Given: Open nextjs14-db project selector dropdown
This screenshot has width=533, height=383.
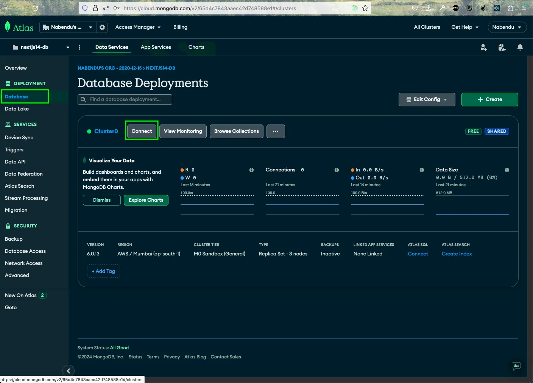Looking at the screenshot, I should (x=41, y=47).
